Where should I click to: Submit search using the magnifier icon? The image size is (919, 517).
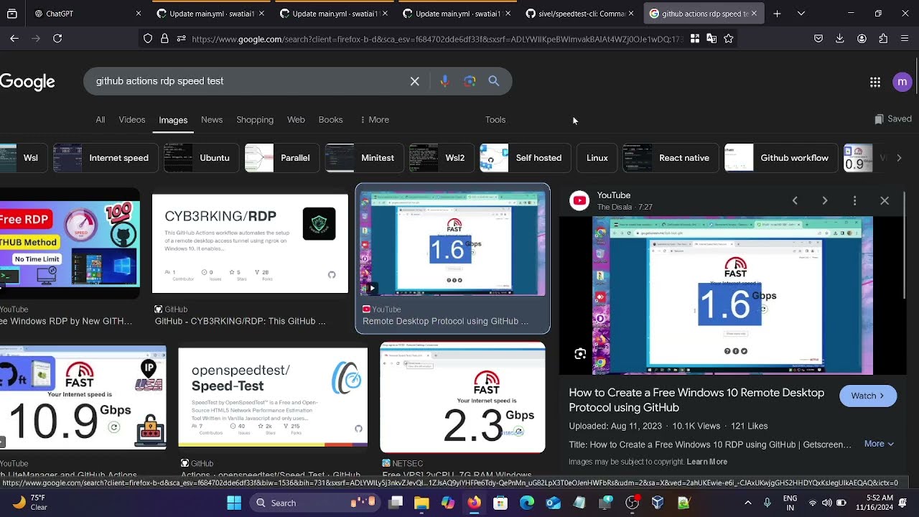(494, 81)
